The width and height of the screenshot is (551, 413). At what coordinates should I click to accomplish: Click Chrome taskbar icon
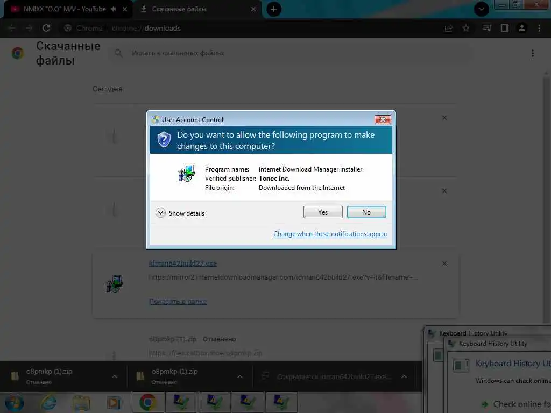pos(147,402)
